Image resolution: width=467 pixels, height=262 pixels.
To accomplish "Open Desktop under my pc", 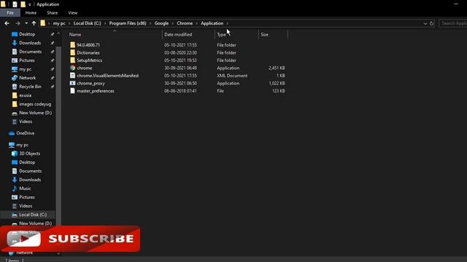I will click(27, 162).
